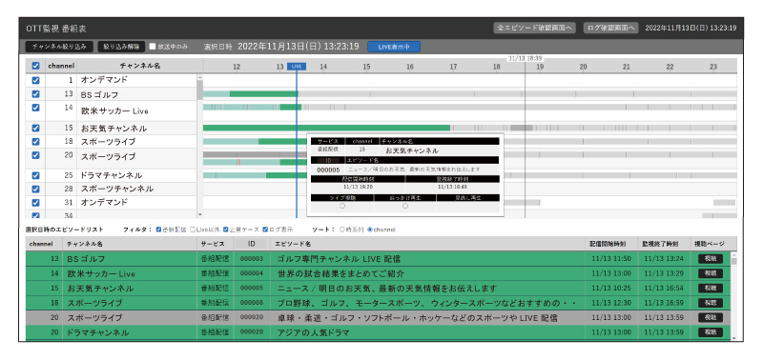Click the 11/13 11:50 start time cell
This screenshot has width=763, height=360.
click(x=610, y=259)
